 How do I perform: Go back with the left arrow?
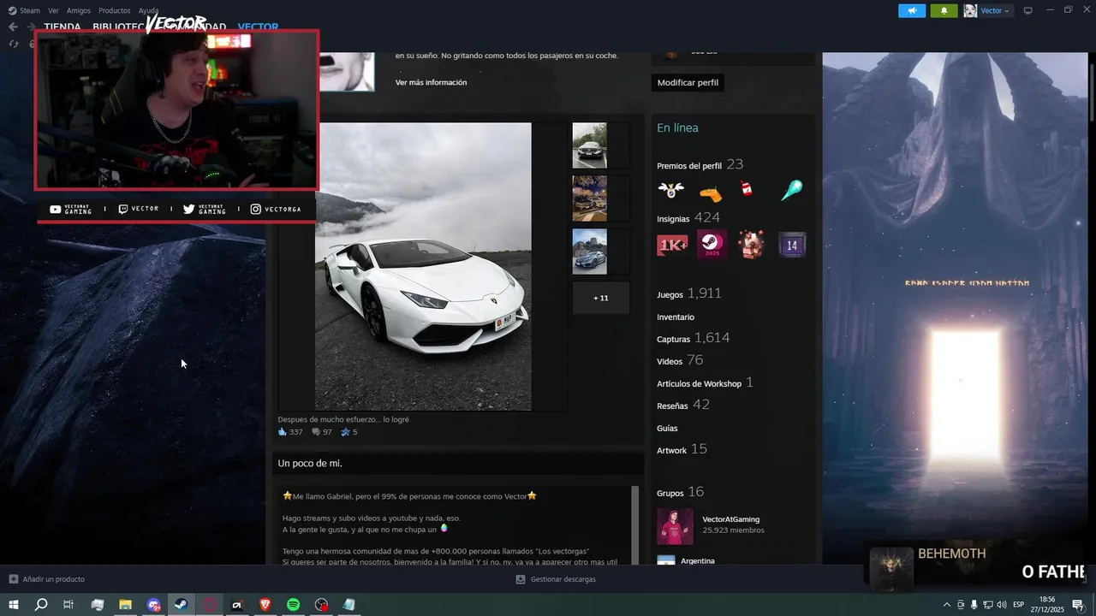pyautogui.click(x=13, y=27)
